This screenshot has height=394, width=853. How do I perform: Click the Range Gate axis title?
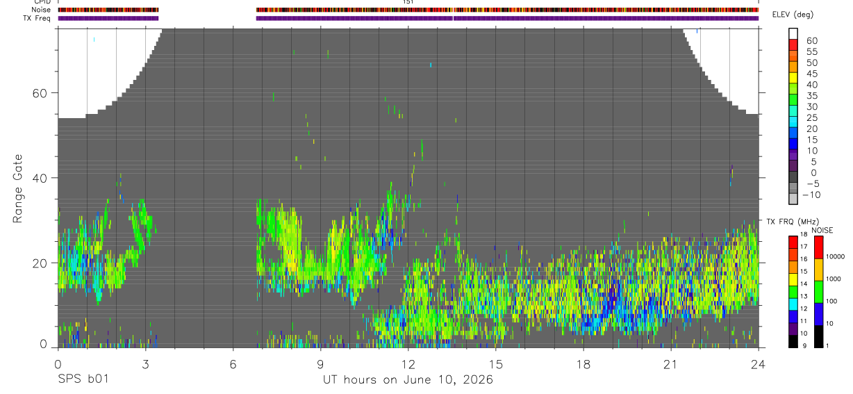[19, 189]
